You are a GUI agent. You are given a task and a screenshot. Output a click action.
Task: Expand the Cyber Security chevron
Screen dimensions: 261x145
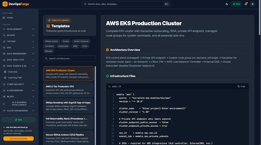pos(33,85)
